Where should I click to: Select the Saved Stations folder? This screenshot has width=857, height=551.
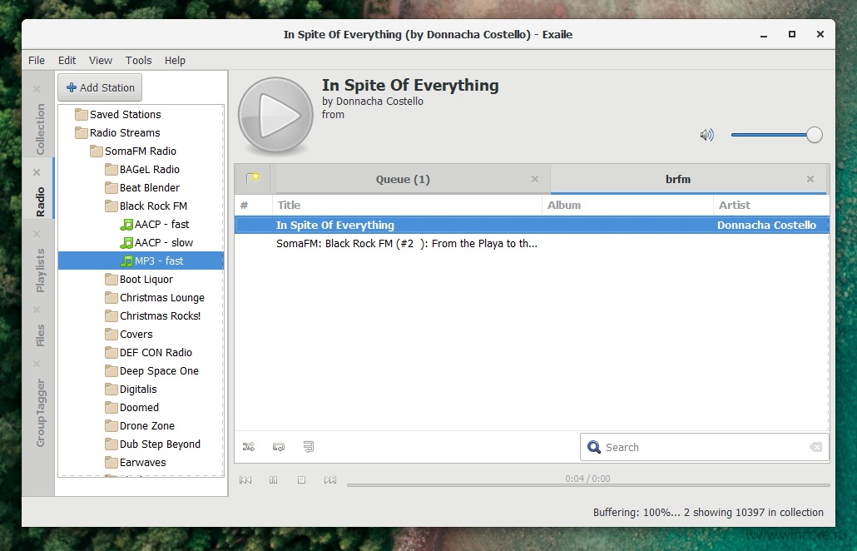[x=125, y=114]
